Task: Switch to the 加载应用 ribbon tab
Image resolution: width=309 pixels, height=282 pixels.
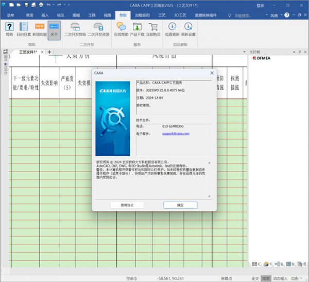Action: pyautogui.click(x=142, y=15)
